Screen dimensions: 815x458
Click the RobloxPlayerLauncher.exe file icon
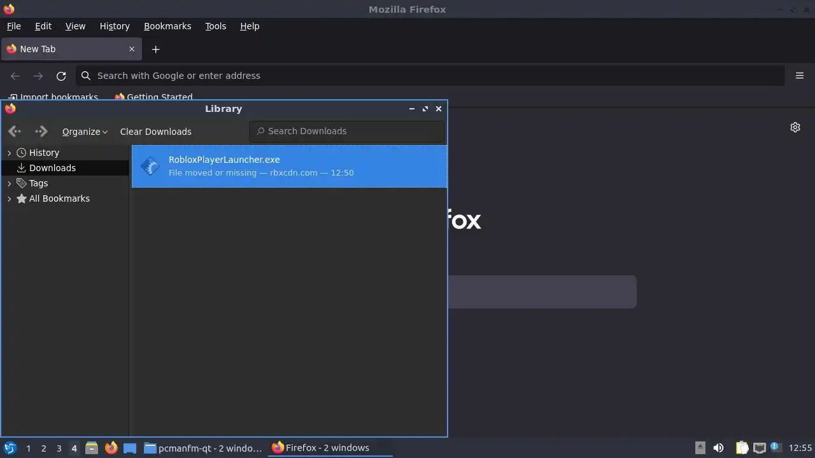click(x=150, y=166)
